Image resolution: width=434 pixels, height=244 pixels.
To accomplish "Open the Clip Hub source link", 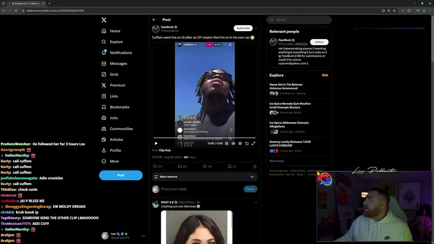I will [x=165, y=150].
